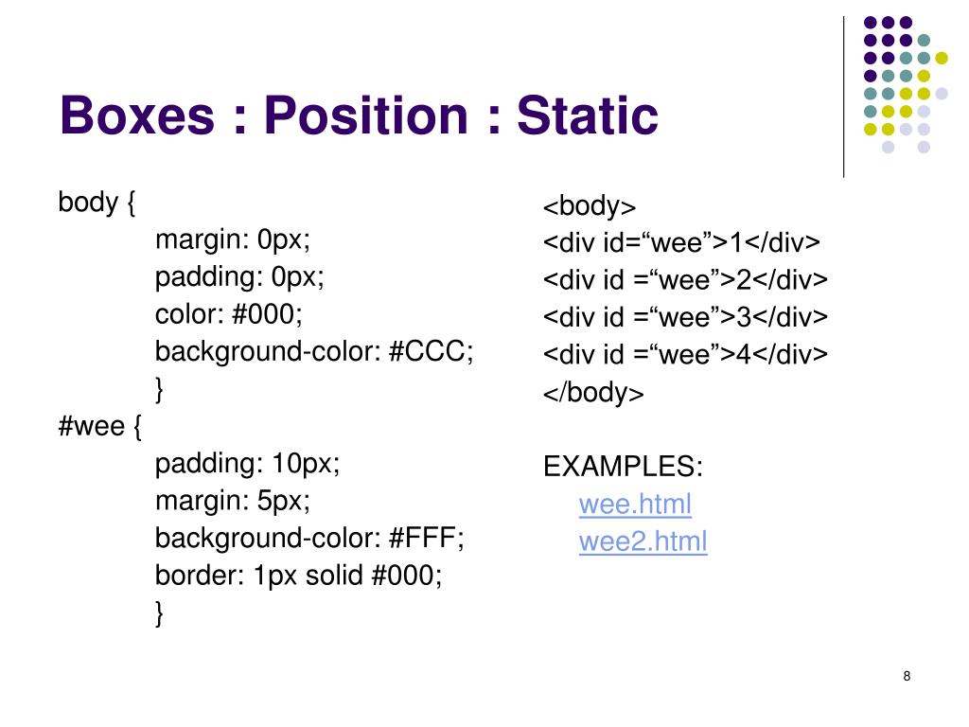Click the closing </body> tag line

click(x=593, y=393)
